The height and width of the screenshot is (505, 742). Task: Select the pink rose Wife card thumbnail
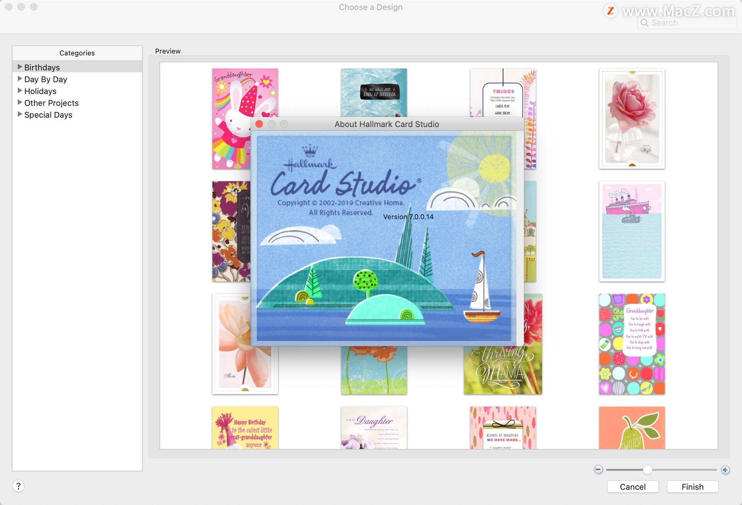(632, 119)
